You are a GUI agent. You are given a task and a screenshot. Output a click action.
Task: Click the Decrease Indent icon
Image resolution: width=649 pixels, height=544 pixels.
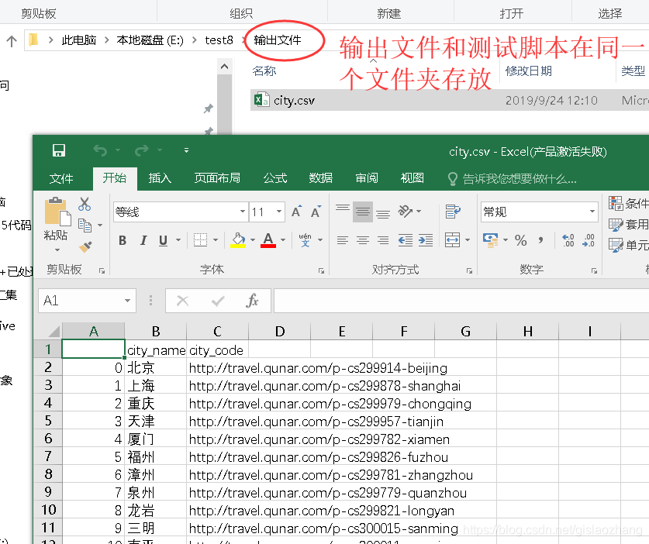406,240
